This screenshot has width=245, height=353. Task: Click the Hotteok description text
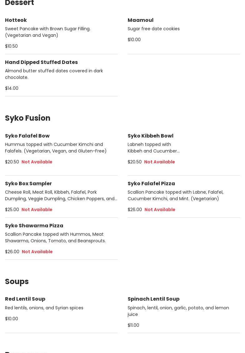pyautogui.click(x=47, y=32)
